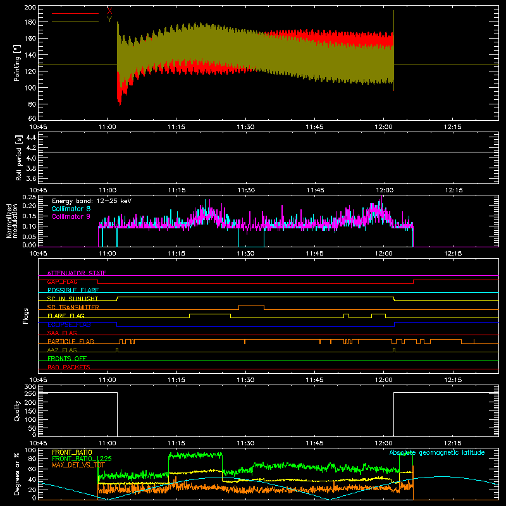506x506 pixels.
Task: Select the 'Degrees or %' axis title
Action: pos(17,474)
